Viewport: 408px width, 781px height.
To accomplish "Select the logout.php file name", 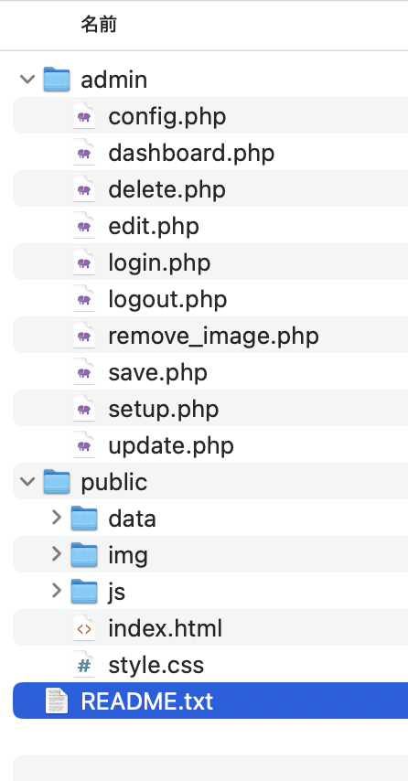I will click(x=167, y=299).
